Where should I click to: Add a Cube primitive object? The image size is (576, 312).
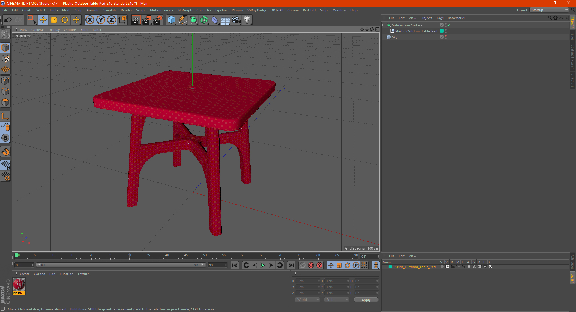pyautogui.click(x=171, y=20)
